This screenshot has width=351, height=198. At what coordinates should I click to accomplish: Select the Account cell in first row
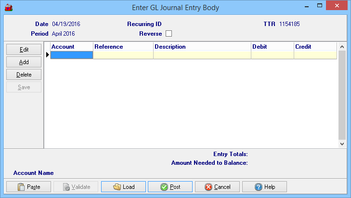click(x=71, y=55)
